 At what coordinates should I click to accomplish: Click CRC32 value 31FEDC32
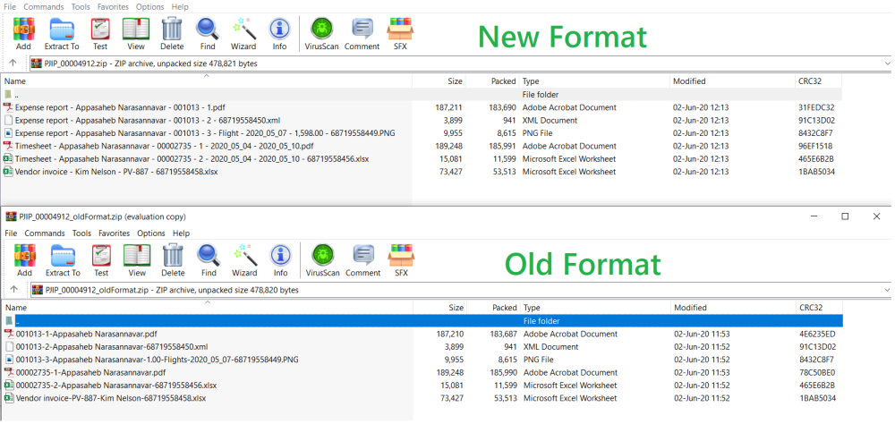[816, 107]
